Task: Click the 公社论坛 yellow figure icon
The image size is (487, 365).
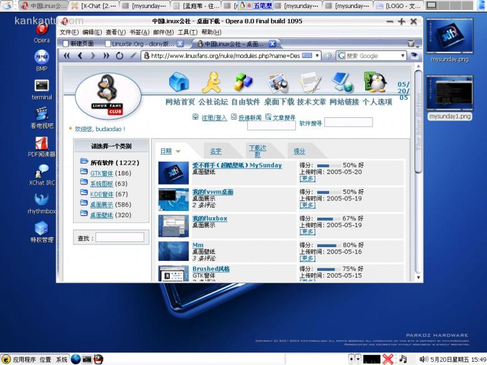Action: 212,82
